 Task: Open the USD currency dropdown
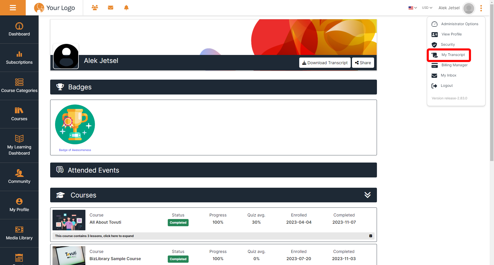[x=427, y=8]
